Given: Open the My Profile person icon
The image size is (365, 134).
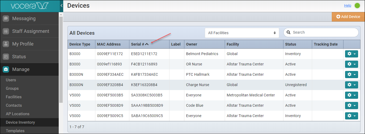Looking at the screenshot, I should tap(6, 44).
